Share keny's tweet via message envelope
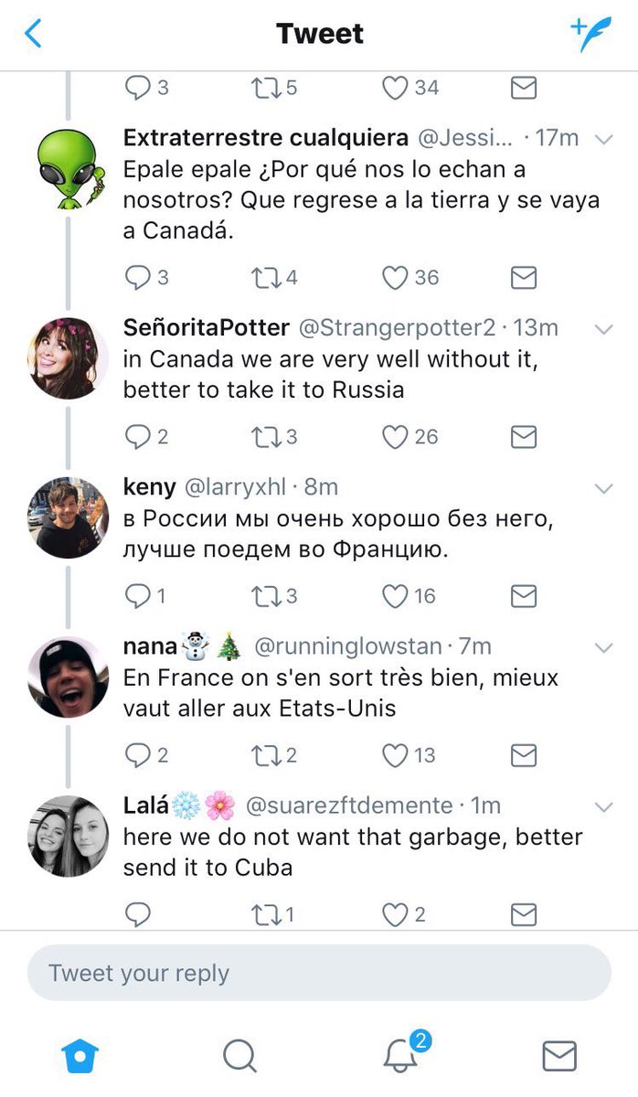This screenshot has height=1097, width=638. pos(523,597)
